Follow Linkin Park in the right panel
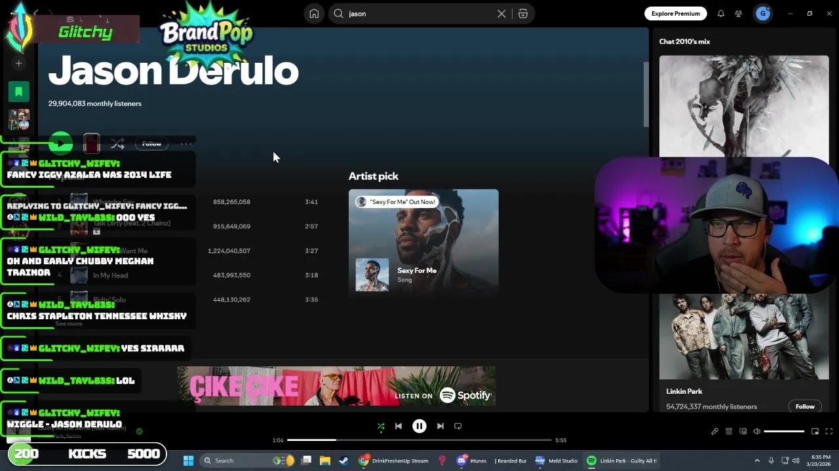839x471 pixels. coord(805,406)
